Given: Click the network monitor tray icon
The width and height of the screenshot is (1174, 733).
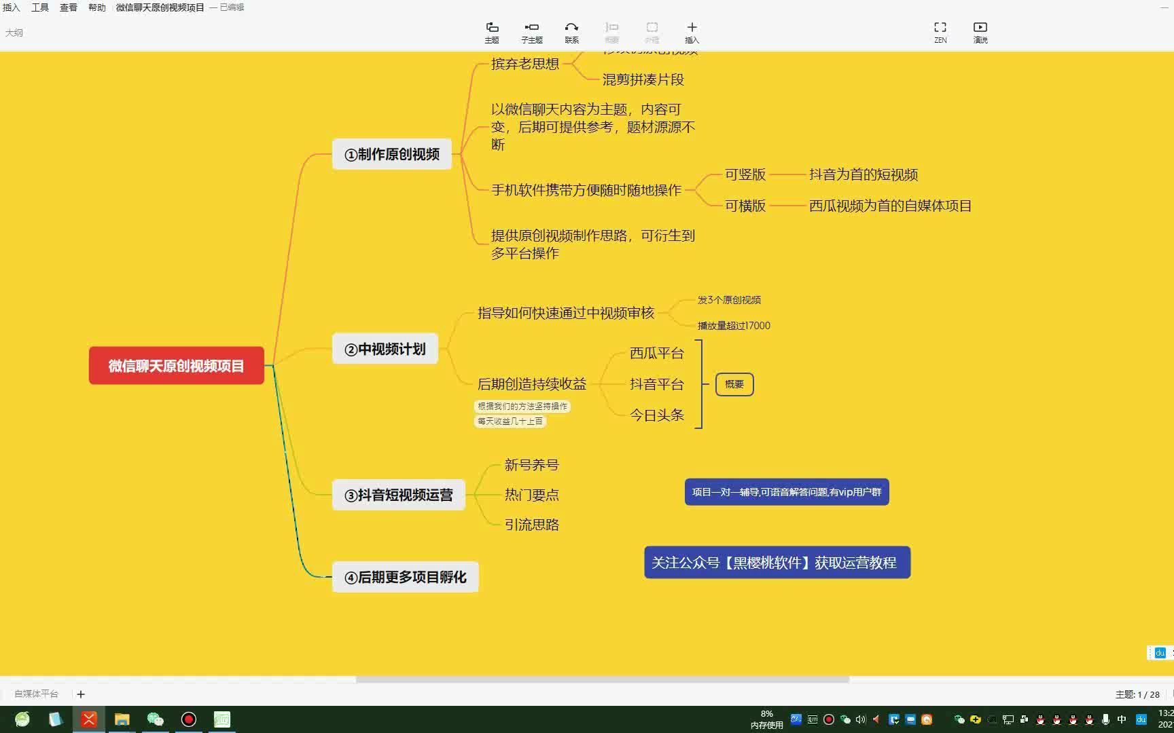Looking at the screenshot, I should (1008, 719).
